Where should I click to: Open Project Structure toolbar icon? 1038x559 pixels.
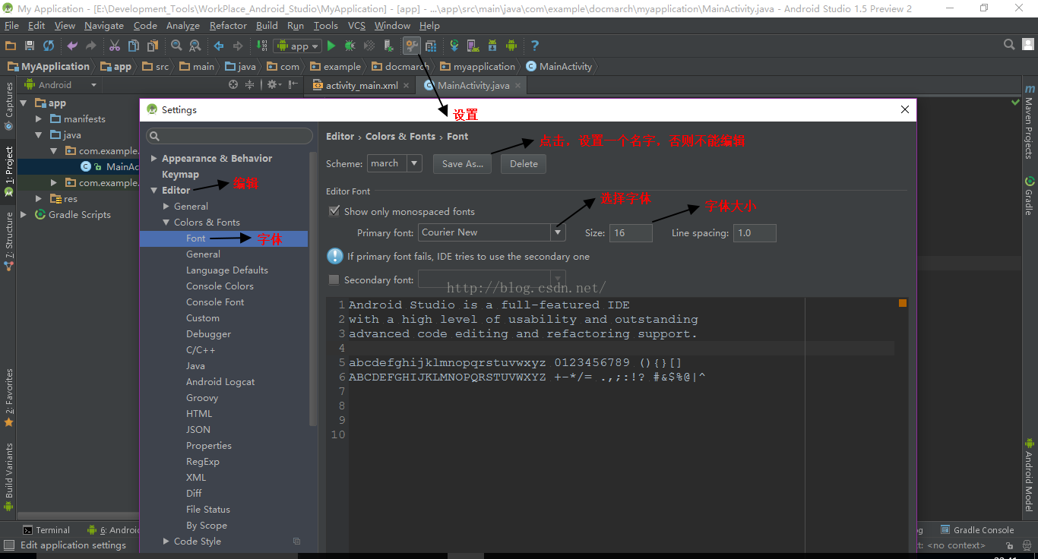(x=431, y=46)
